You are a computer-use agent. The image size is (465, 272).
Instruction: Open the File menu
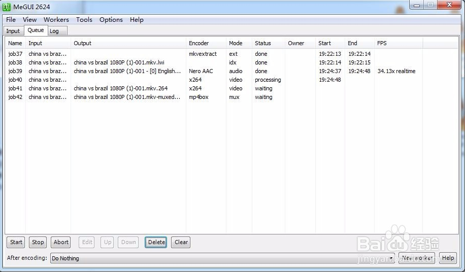[x=11, y=20]
